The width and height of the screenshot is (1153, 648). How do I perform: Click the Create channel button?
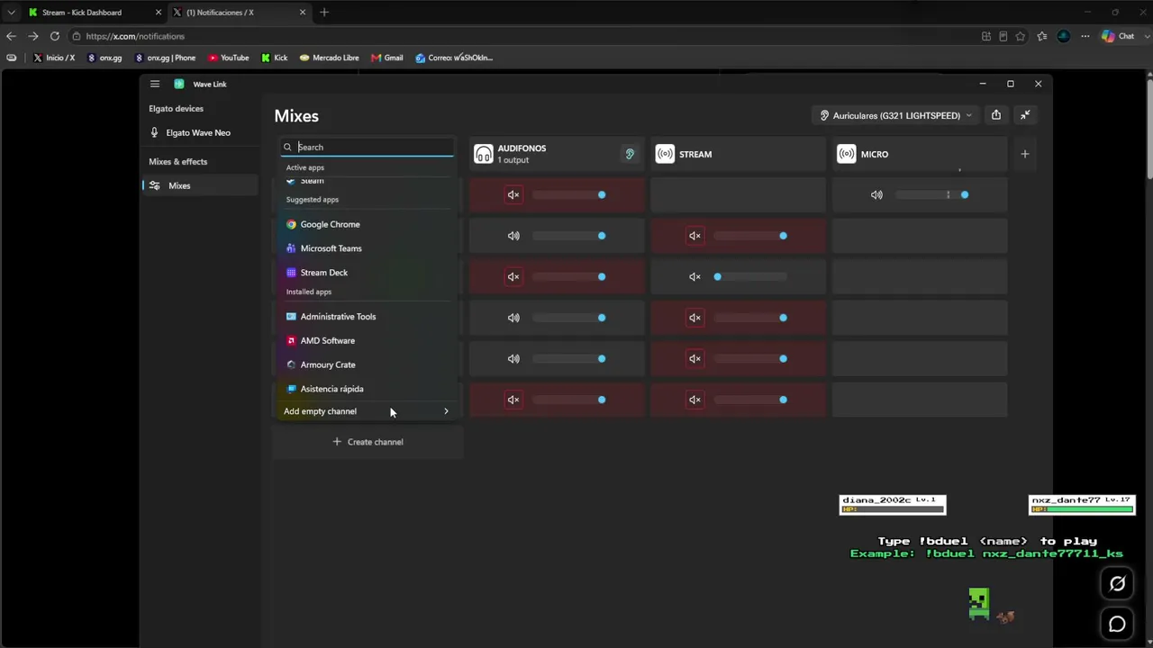tap(368, 442)
